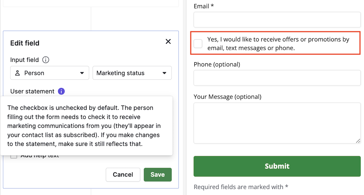Close the Edit field panel
The width and height of the screenshot is (364, 195).
pyautogui.click(x=168, y=41)
